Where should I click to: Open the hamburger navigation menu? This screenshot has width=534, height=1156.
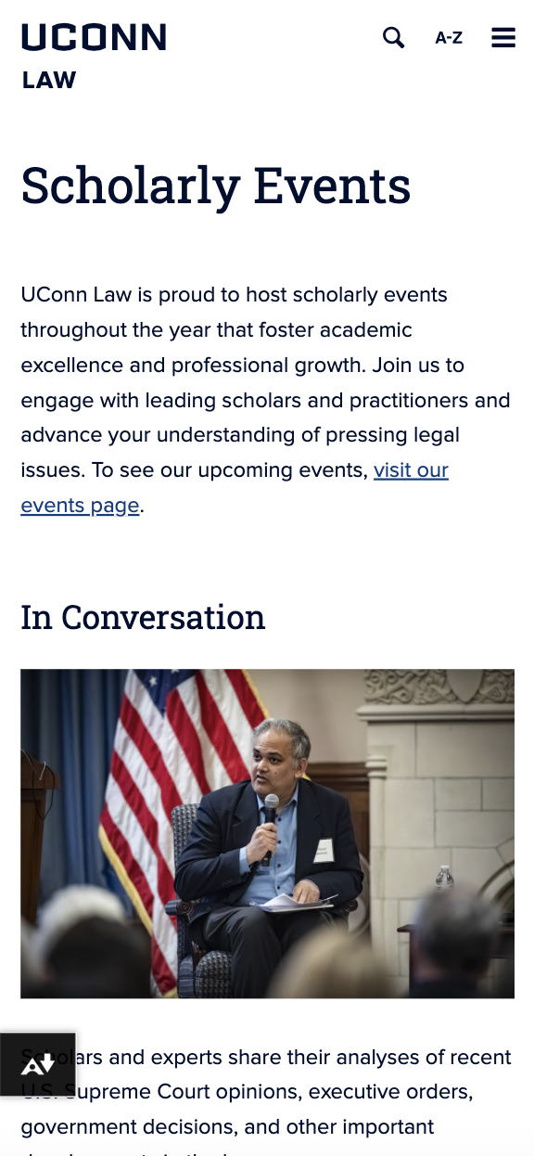tap(503, 37)
